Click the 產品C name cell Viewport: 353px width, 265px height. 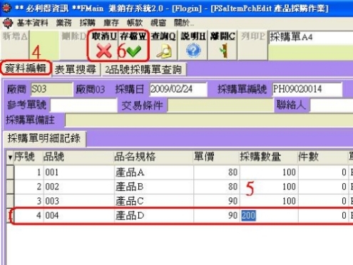(x=154, y=202)
